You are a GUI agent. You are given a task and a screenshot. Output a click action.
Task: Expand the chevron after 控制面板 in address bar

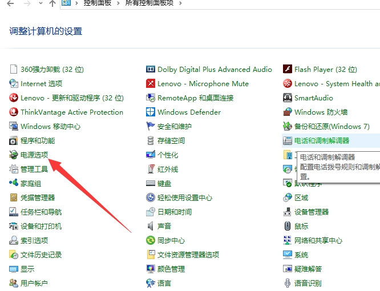tap(118, 3)
